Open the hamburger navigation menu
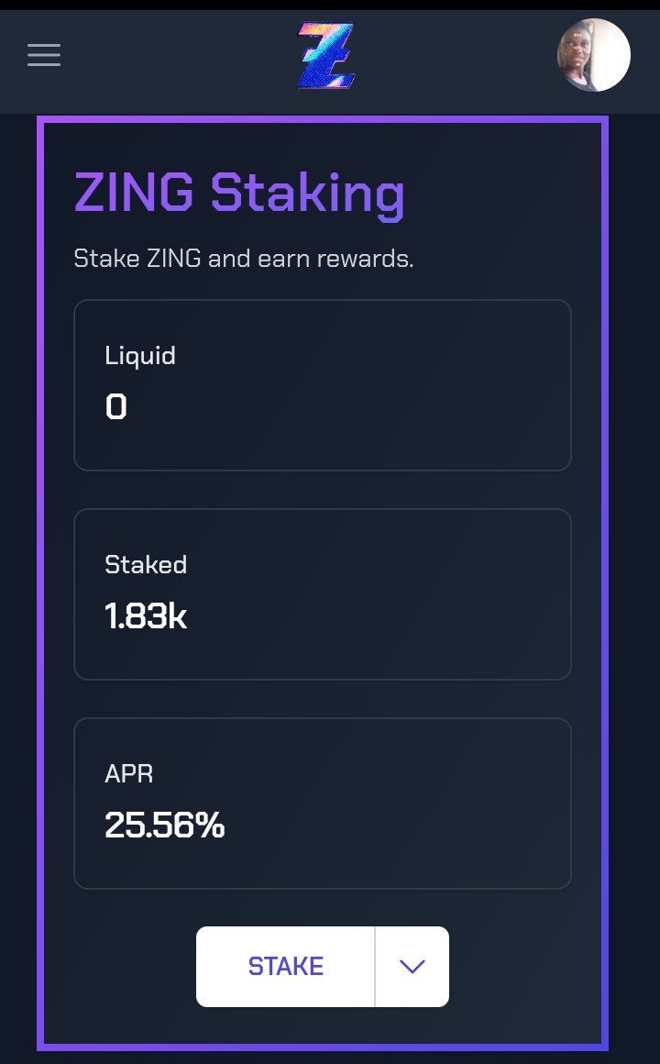This screenshot has height=1064, width=660. (44, 55)
